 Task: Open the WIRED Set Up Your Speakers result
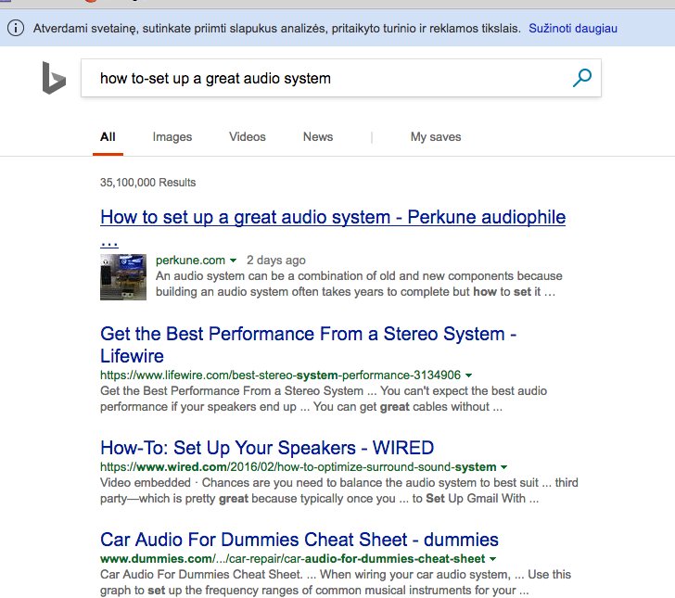click(x=267, y=448)
